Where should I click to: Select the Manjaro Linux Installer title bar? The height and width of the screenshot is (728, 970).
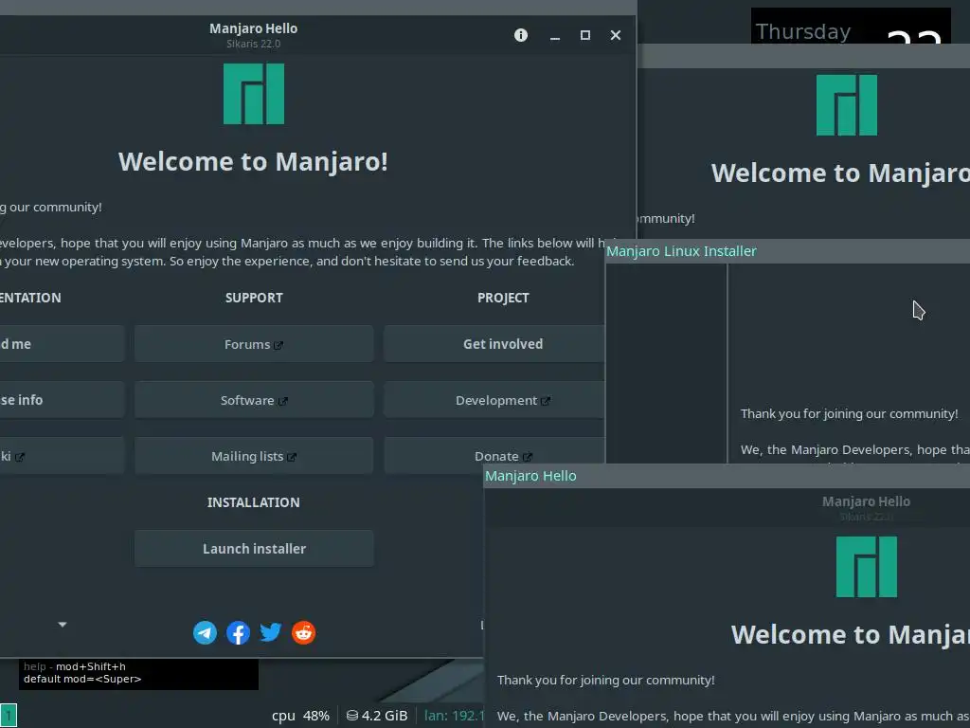click(x=787, y=251)
